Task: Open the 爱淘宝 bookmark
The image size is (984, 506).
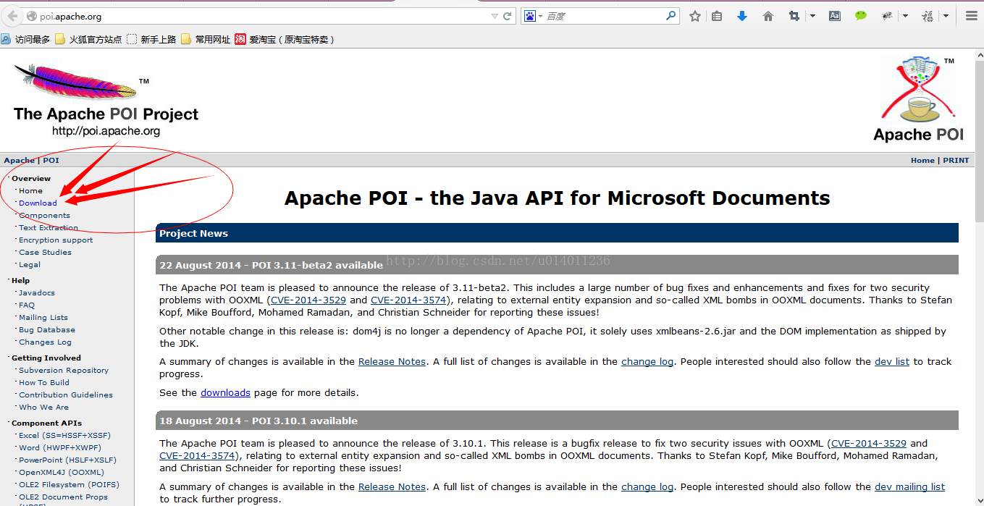Action: point(285,40)
